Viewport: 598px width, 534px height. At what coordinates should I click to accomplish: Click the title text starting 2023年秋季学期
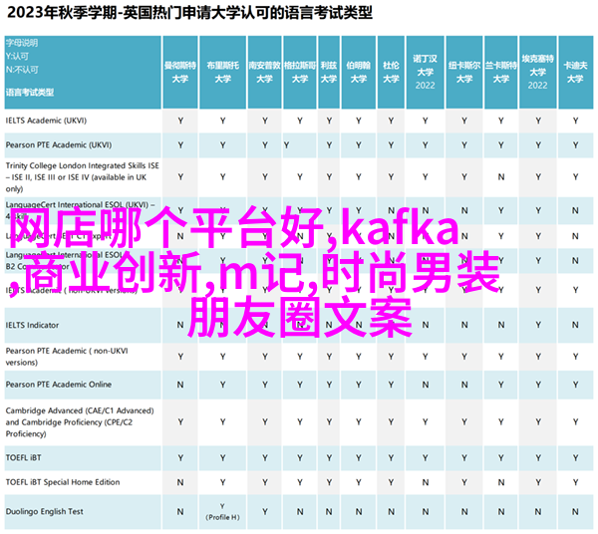[189, 13]
